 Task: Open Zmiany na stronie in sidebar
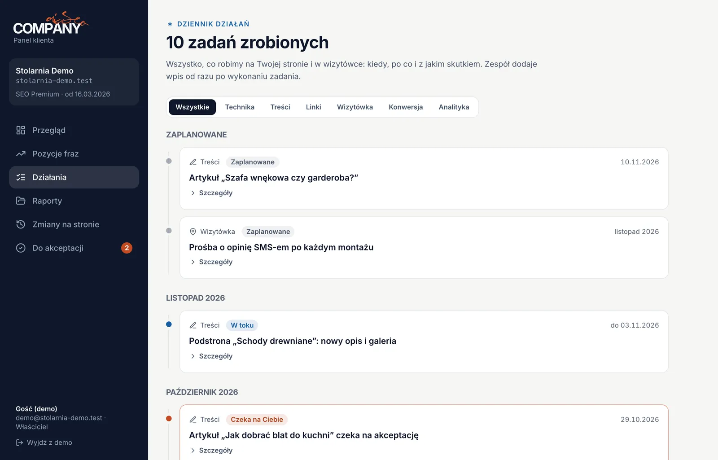point(74,224)
